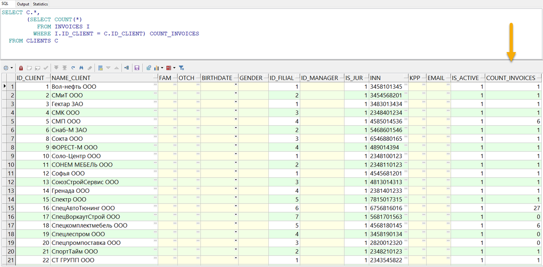Select the СМП ООО name cell
This screenshot has height=267, width=543.
[x=105, y=121]
